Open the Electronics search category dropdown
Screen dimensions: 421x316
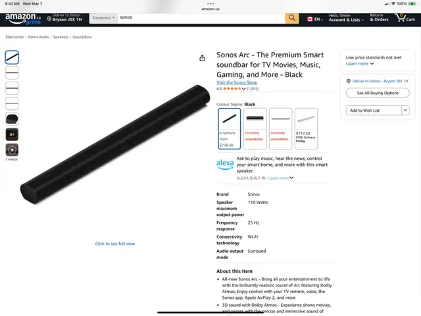click(103, 18)
